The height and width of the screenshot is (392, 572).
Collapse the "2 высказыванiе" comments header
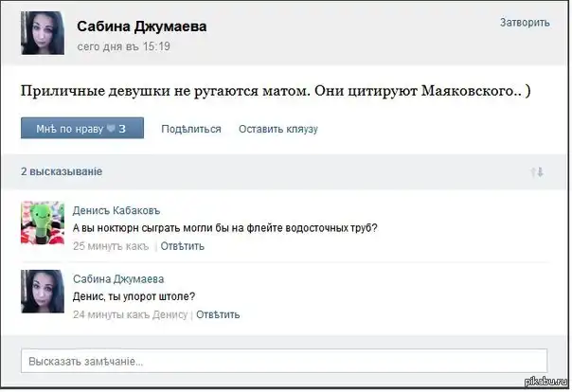pyautogui.click(x=62, y=172)
